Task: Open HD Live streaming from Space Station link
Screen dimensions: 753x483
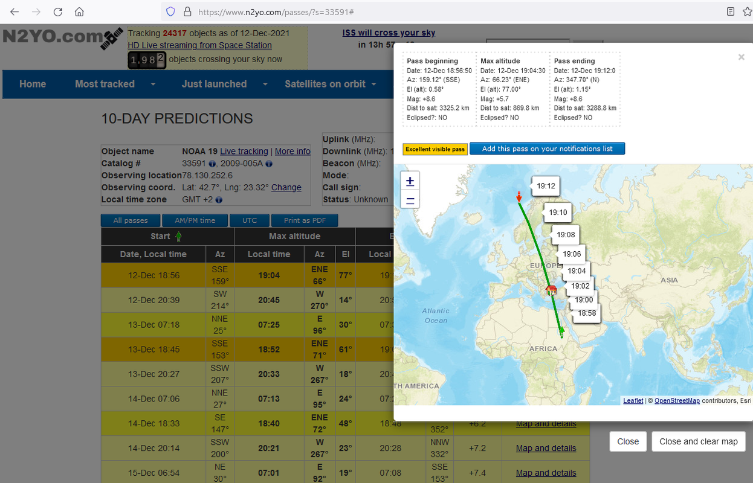Action: coord(199,45)
